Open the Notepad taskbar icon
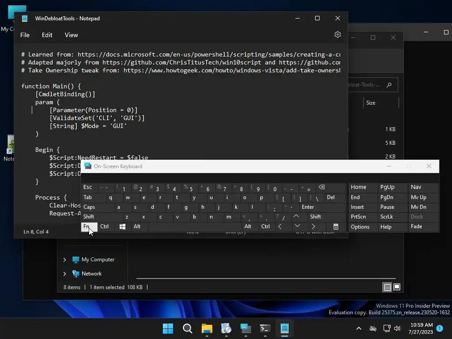The height and width of the screenshot is (339, 452). tap(285, 328)
